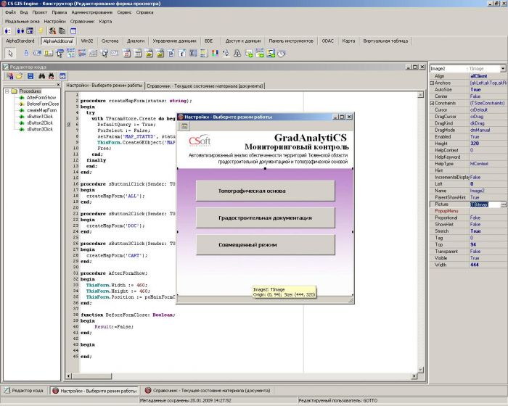Viewport: 508px width, 406px height.
Task: Expand the Constraints property
Action: [x=432, y=103]
